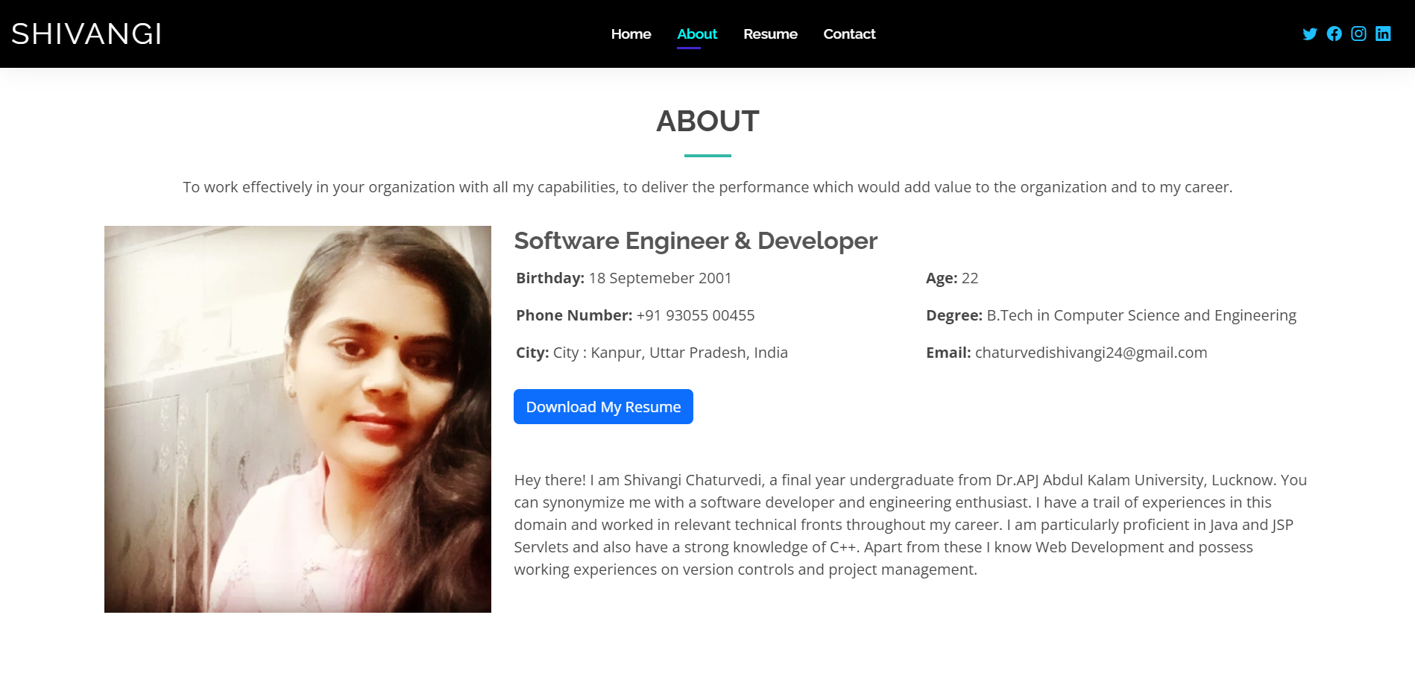Go to the Home nav item
This screenshot has height=691, width=1415.
pos(631,34)
